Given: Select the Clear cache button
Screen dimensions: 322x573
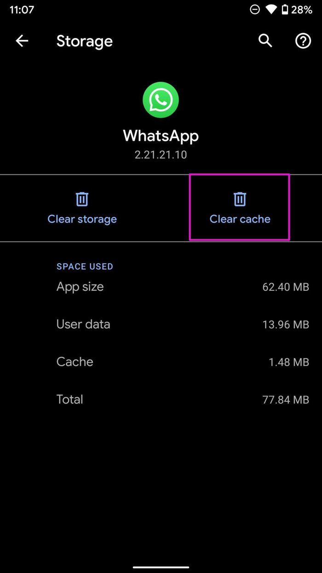Looking at the screenshot, I should pyautogui.click(x=240, y=207).
